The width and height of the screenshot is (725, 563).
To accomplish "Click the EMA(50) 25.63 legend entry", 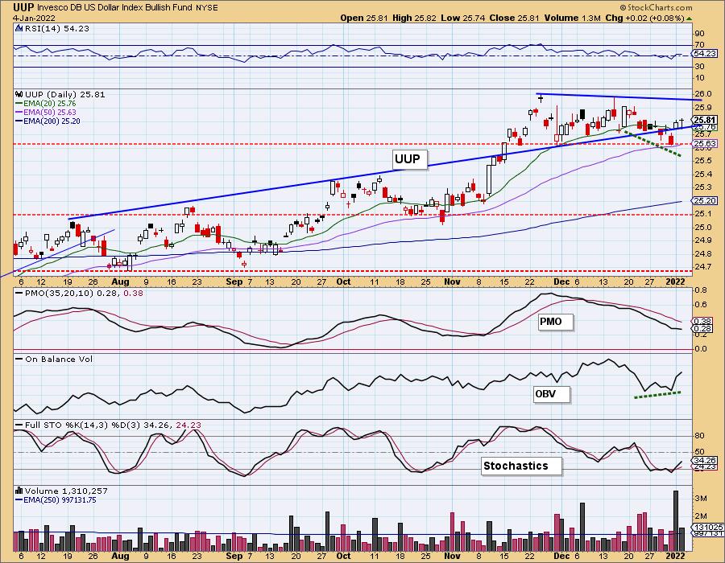I will [46, 112].
